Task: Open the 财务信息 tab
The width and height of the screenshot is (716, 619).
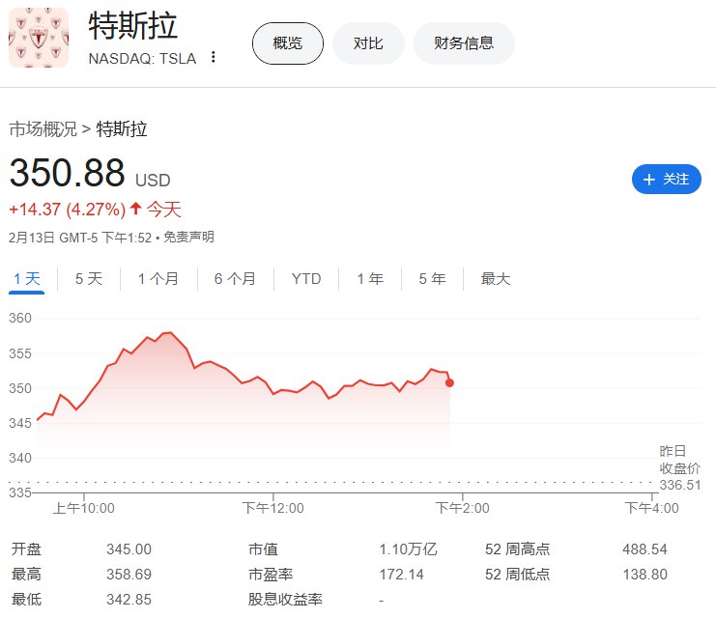Action: 464,43
